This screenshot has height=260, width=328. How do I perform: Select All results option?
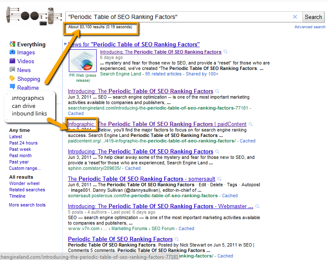point(21,177)
